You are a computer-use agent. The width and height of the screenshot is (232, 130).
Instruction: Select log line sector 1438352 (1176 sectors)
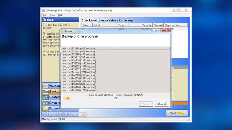pos(116,66)
